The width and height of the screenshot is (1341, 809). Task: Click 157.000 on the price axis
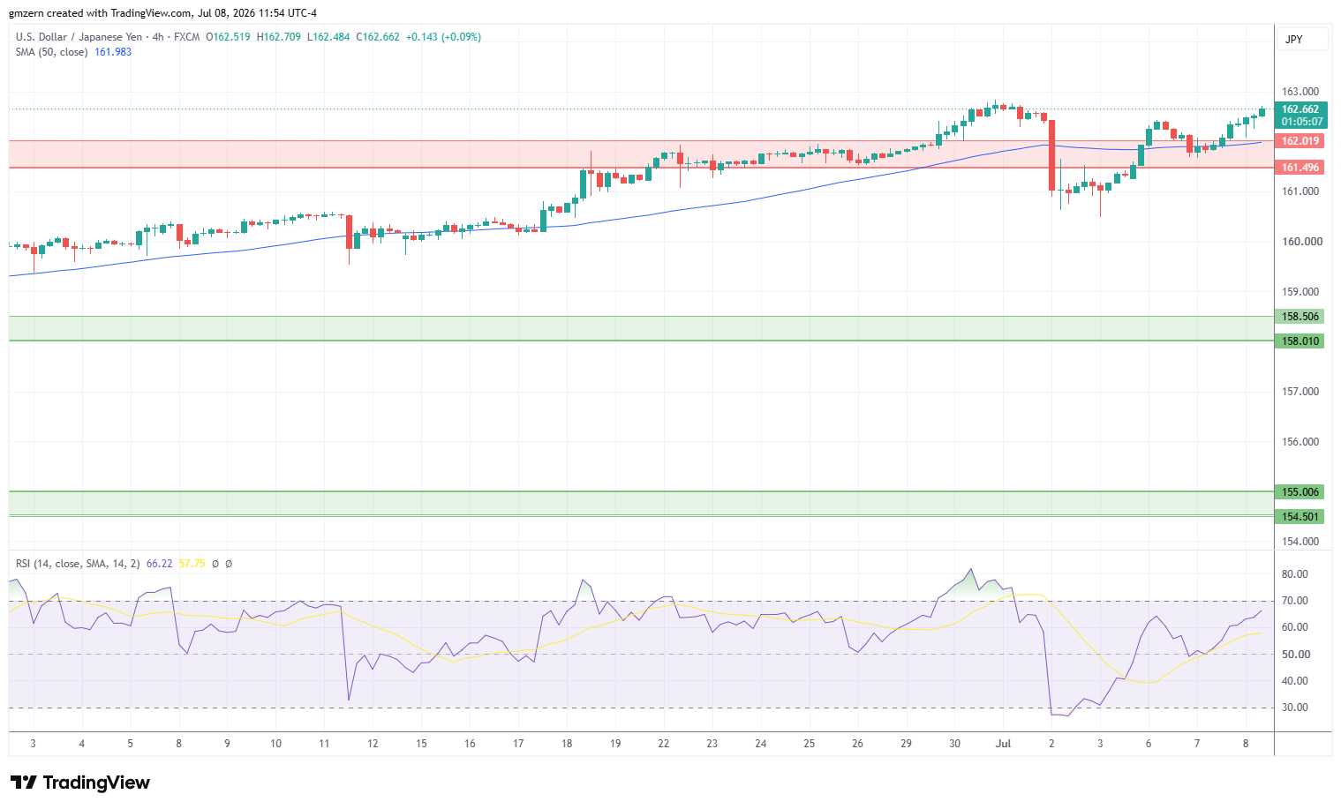coord(1300,392)
